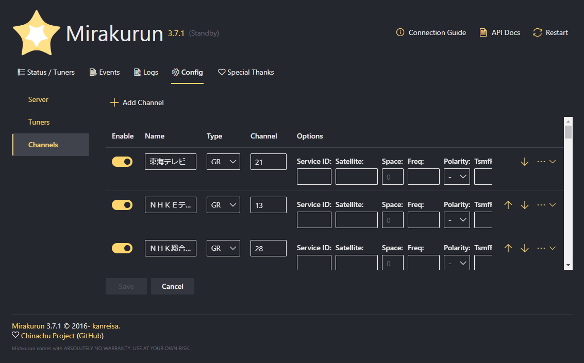Viewport: 584px width, 363px height.
Task: Click the Satellite field for channel 13
Action: (x=357, y=220)
